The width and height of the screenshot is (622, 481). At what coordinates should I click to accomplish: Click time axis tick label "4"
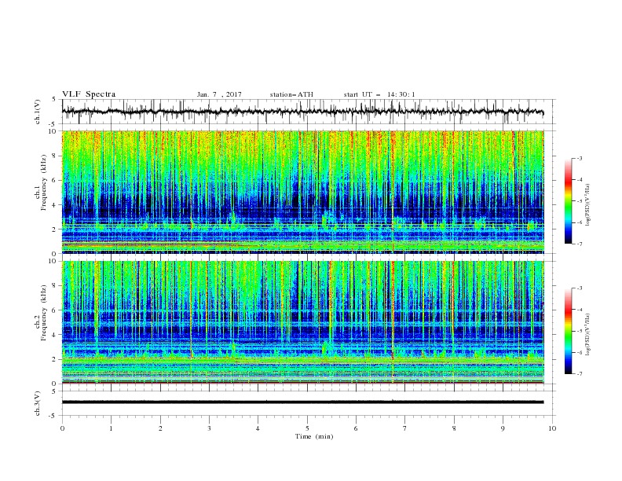(x=258, y=428)
